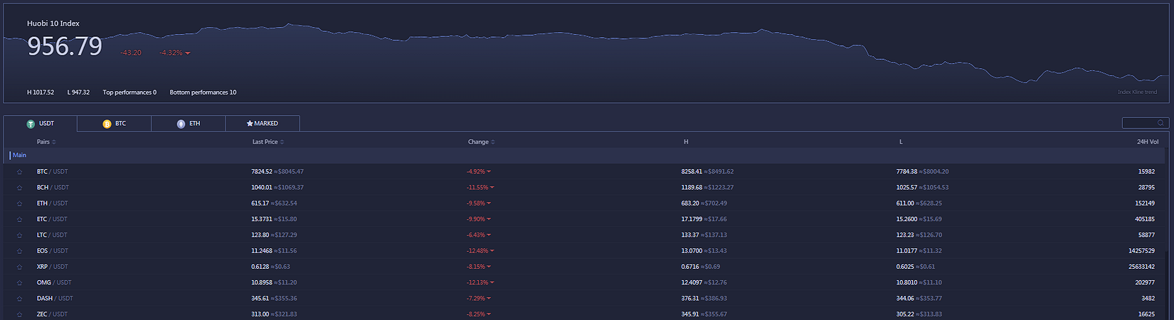The height and width of the screenshot is (320, 1174).
Task: Click BTC last price 7824.52
Action: click(x=262, y=172)
